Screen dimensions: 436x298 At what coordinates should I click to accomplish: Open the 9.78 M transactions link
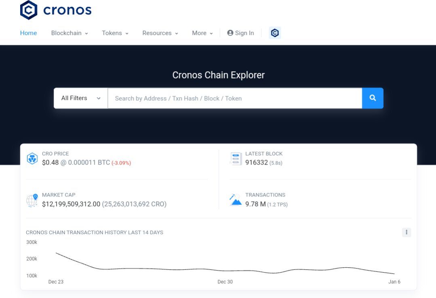(255, 204)
